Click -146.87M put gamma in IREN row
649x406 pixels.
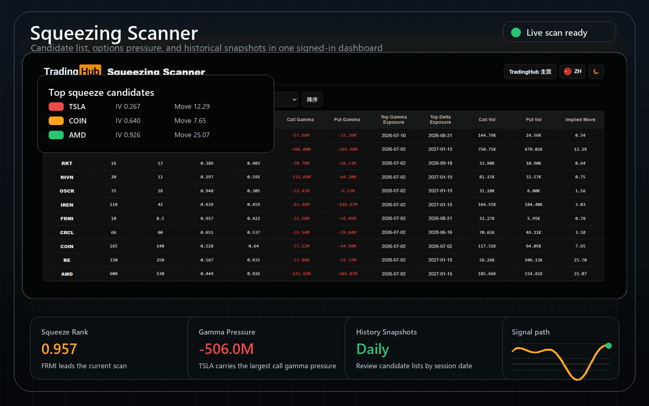[x=347, y=205]
